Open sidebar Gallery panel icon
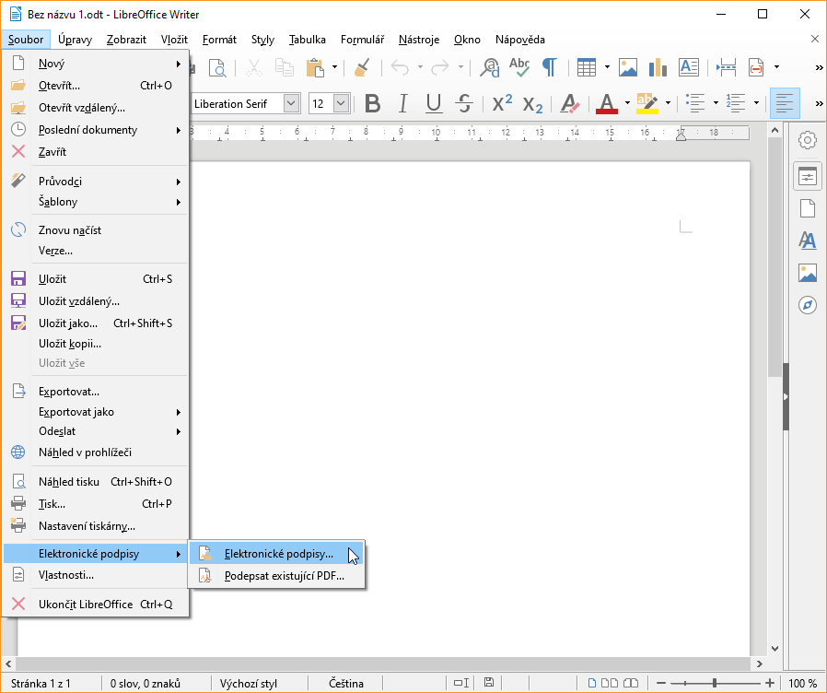The image size is (827, 693). (807, 273)
